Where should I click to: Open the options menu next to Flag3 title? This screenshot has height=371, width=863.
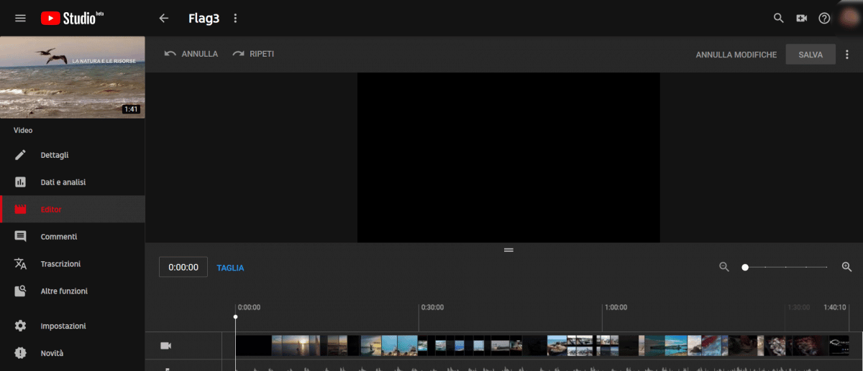[235, 18]
